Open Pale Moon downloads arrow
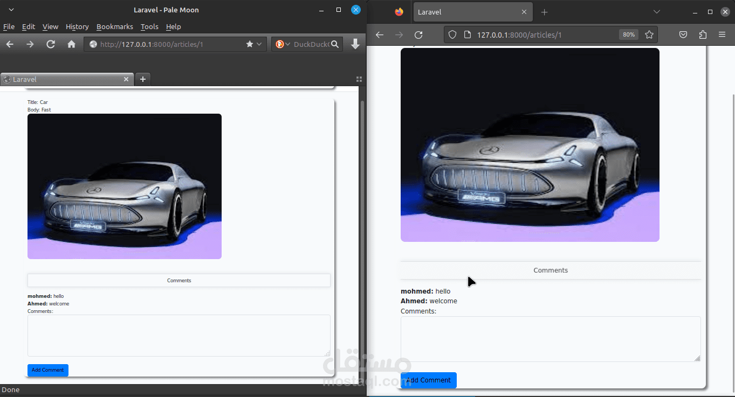The width and height of the screenshot is (735, 397). coord(355,44)
